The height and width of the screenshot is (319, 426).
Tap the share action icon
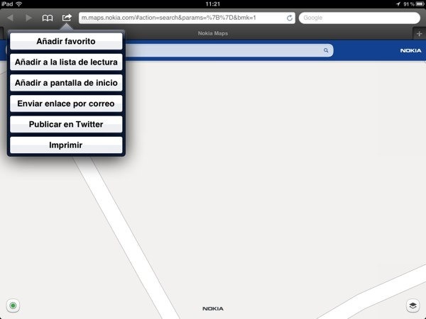coord(67,17)
